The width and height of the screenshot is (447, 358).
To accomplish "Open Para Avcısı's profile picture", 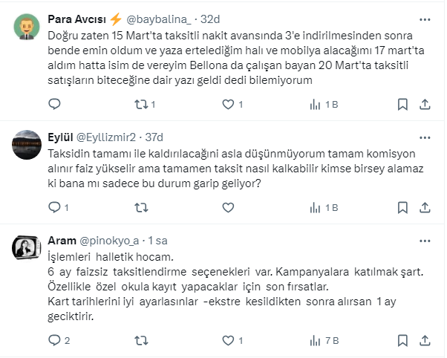I will [x=27, y=28].
